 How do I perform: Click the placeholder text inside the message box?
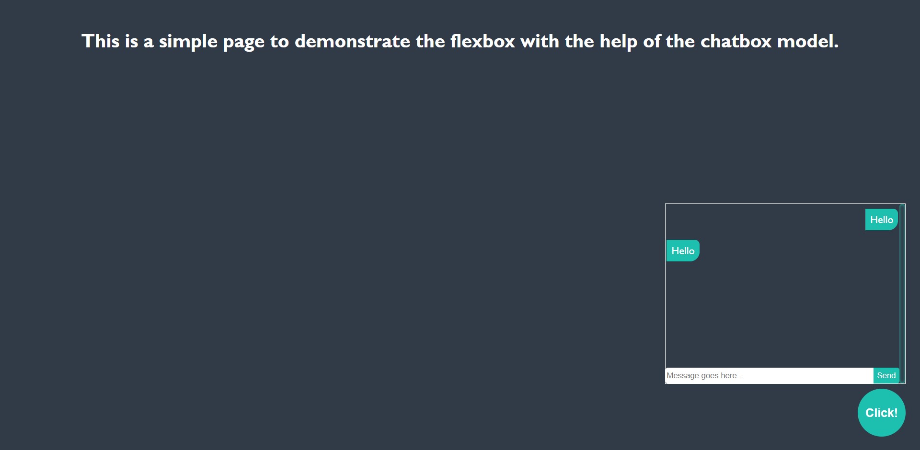click(705, 376)
